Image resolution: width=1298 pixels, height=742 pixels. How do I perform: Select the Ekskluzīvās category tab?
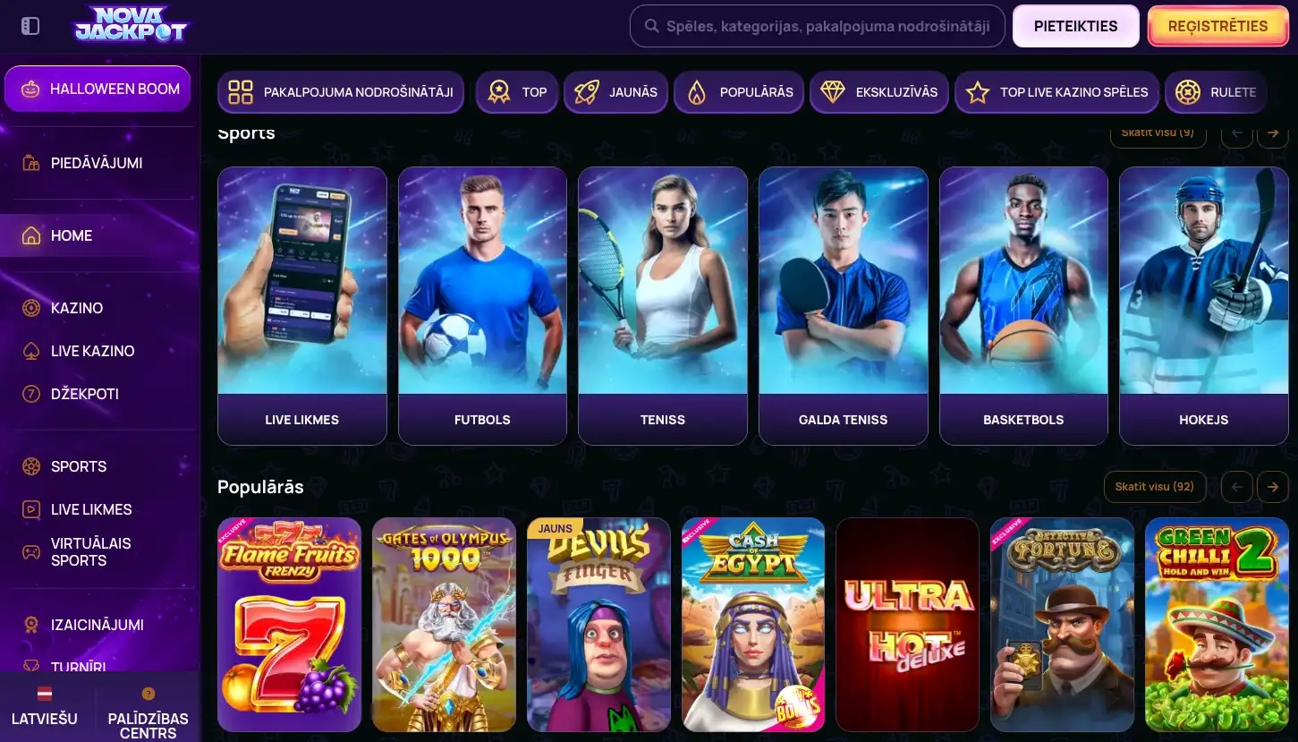[x=878, y=92]
